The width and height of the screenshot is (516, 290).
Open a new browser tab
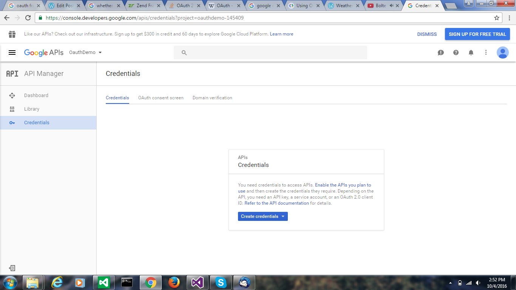coord(451,6)
